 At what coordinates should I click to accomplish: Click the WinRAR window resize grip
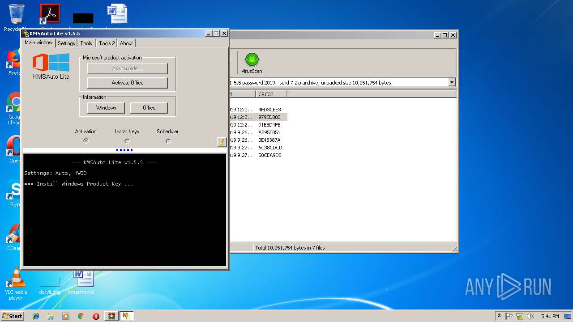(x=454, y=248)
